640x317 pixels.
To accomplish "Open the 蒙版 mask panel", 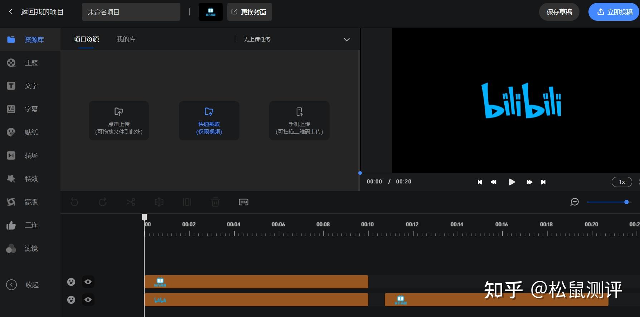I will [x=30, y=202].
